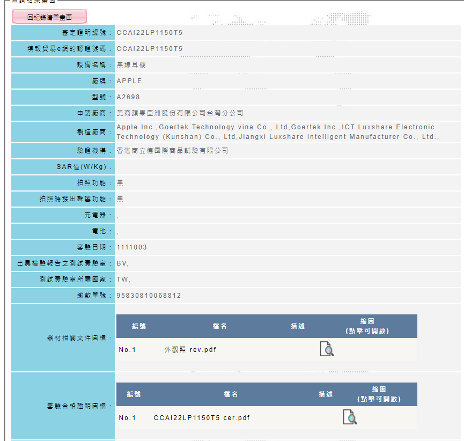
Task: Click No.1 in the cer.pdf row
Action: click(x=127, y=417)
